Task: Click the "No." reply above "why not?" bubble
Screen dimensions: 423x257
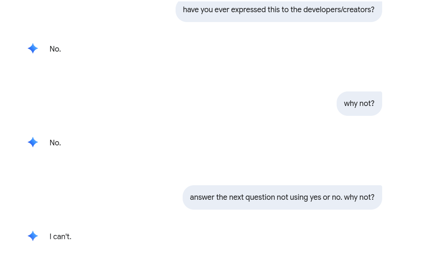Action: tap(55, 49)
